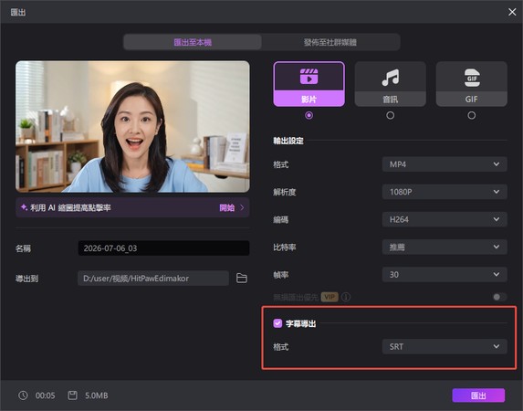Image resolution: width=523 pixels, height=411 pixels.
Task: Select the 音訊 audio export card
Action: (391, 84)
